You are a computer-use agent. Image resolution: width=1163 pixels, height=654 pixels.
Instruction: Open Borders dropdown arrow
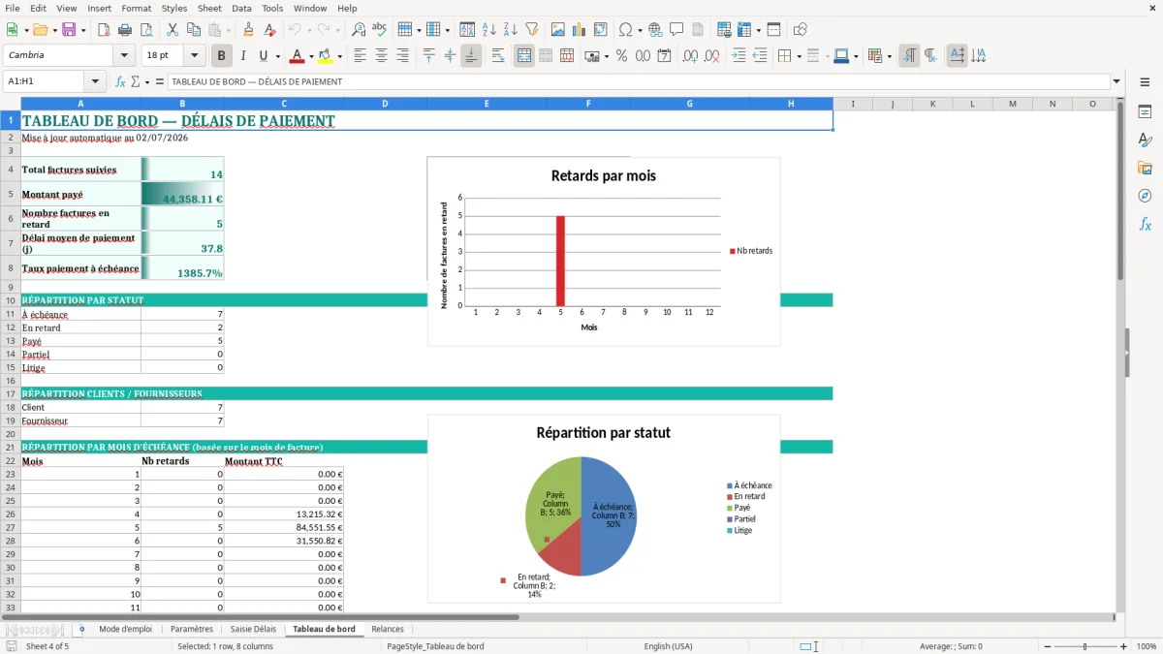(799, 56)
